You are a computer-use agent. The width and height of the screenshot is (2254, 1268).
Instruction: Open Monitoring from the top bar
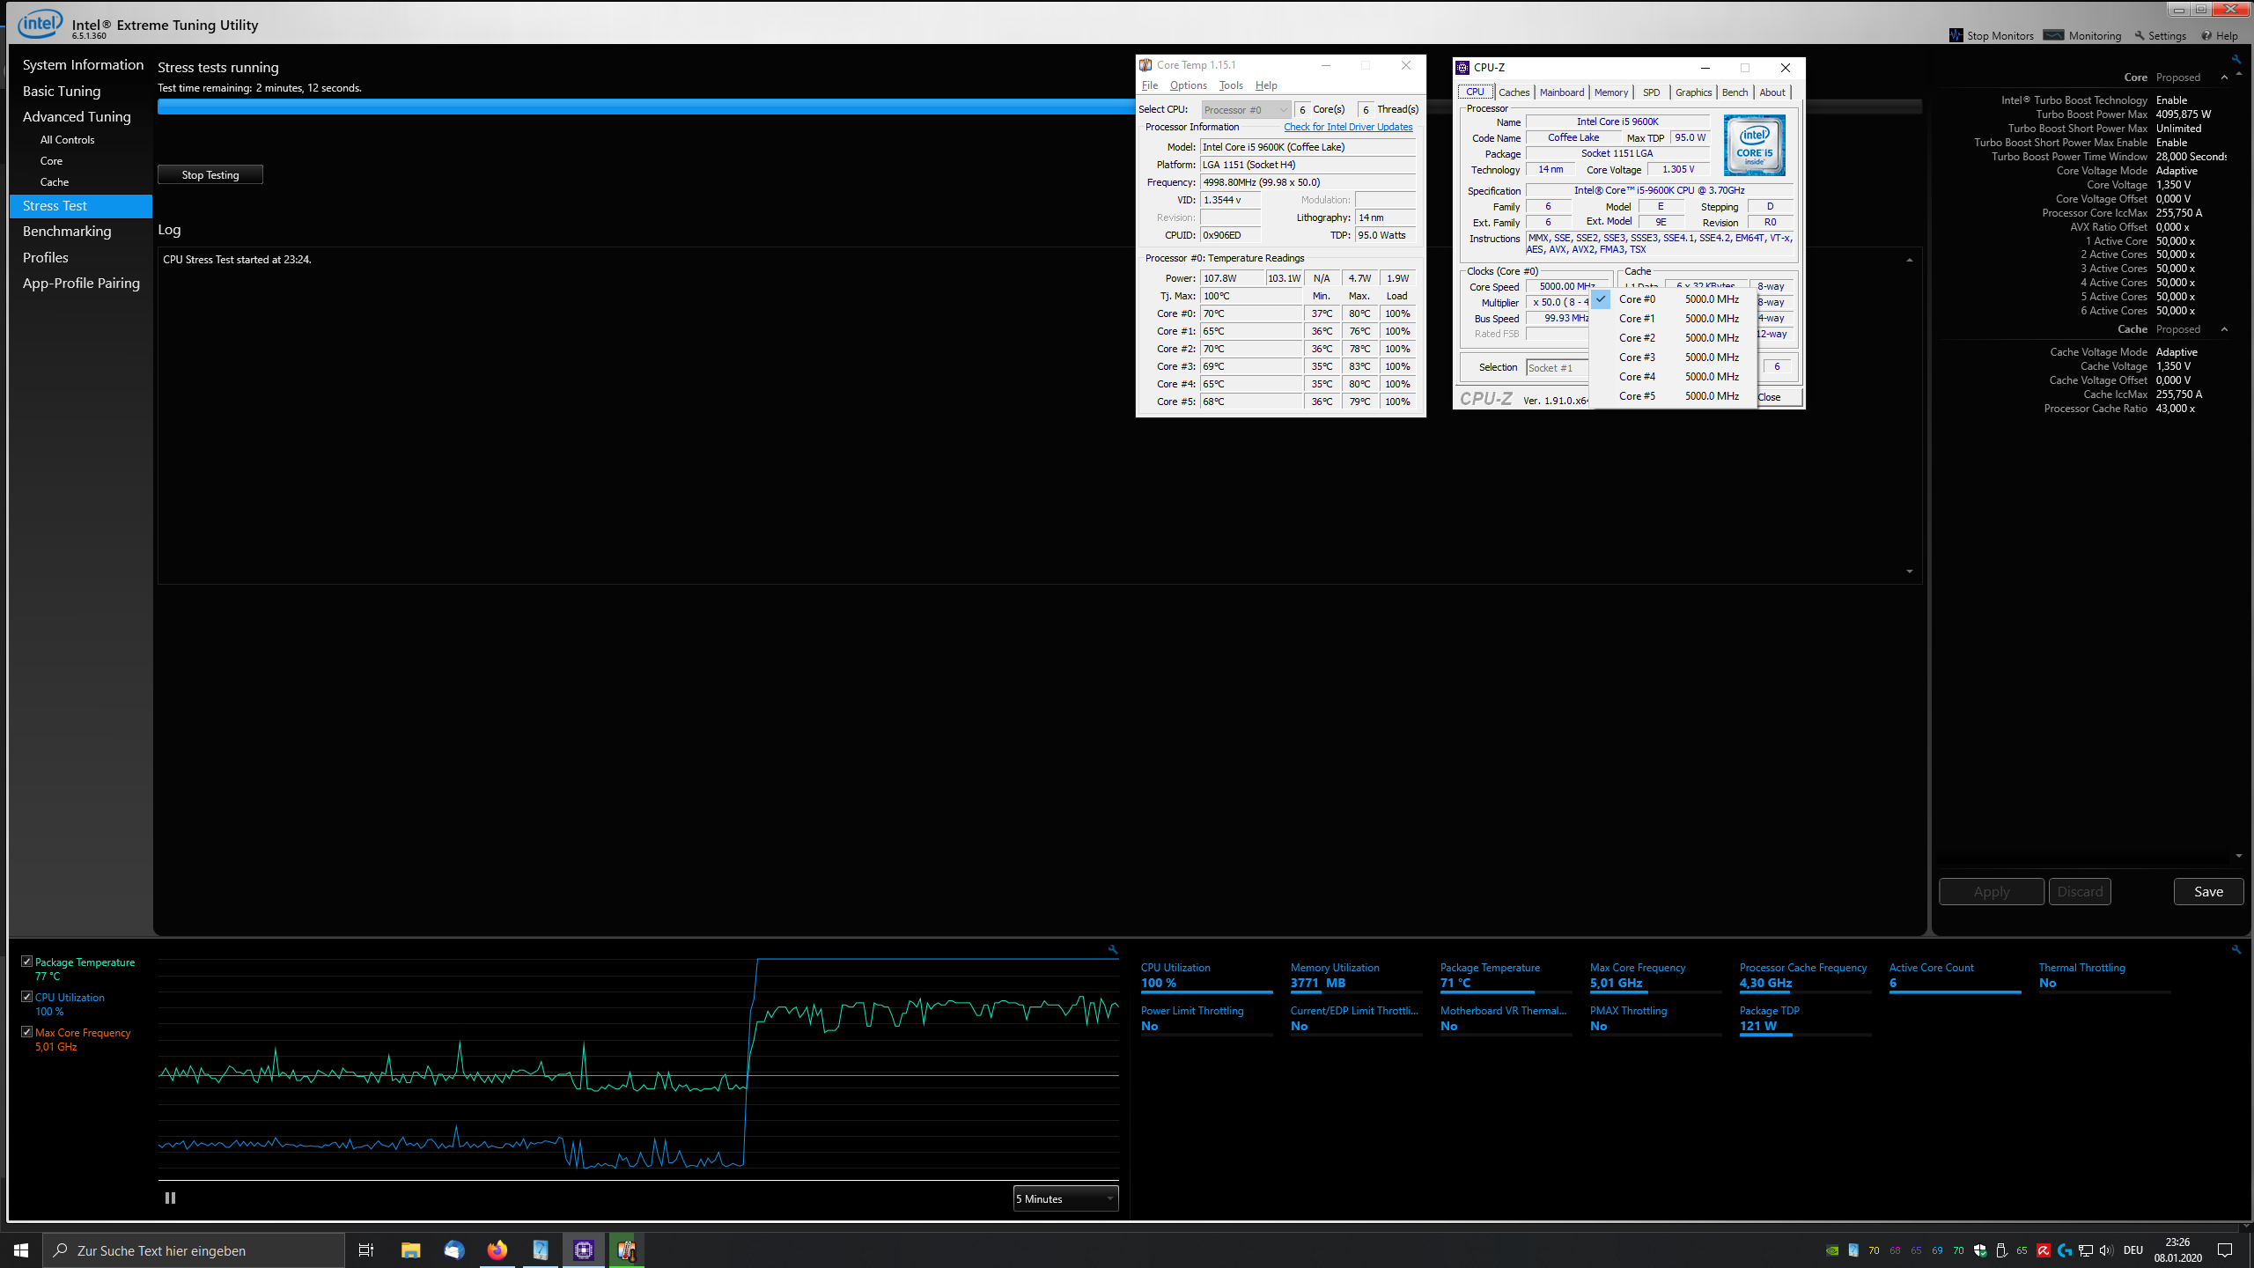click(x=2083, y=35)
